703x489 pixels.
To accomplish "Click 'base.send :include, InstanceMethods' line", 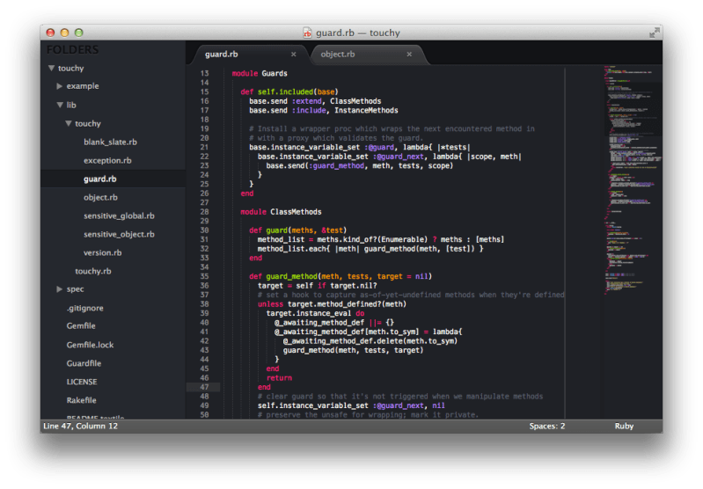I will click(x=324, y=110).
